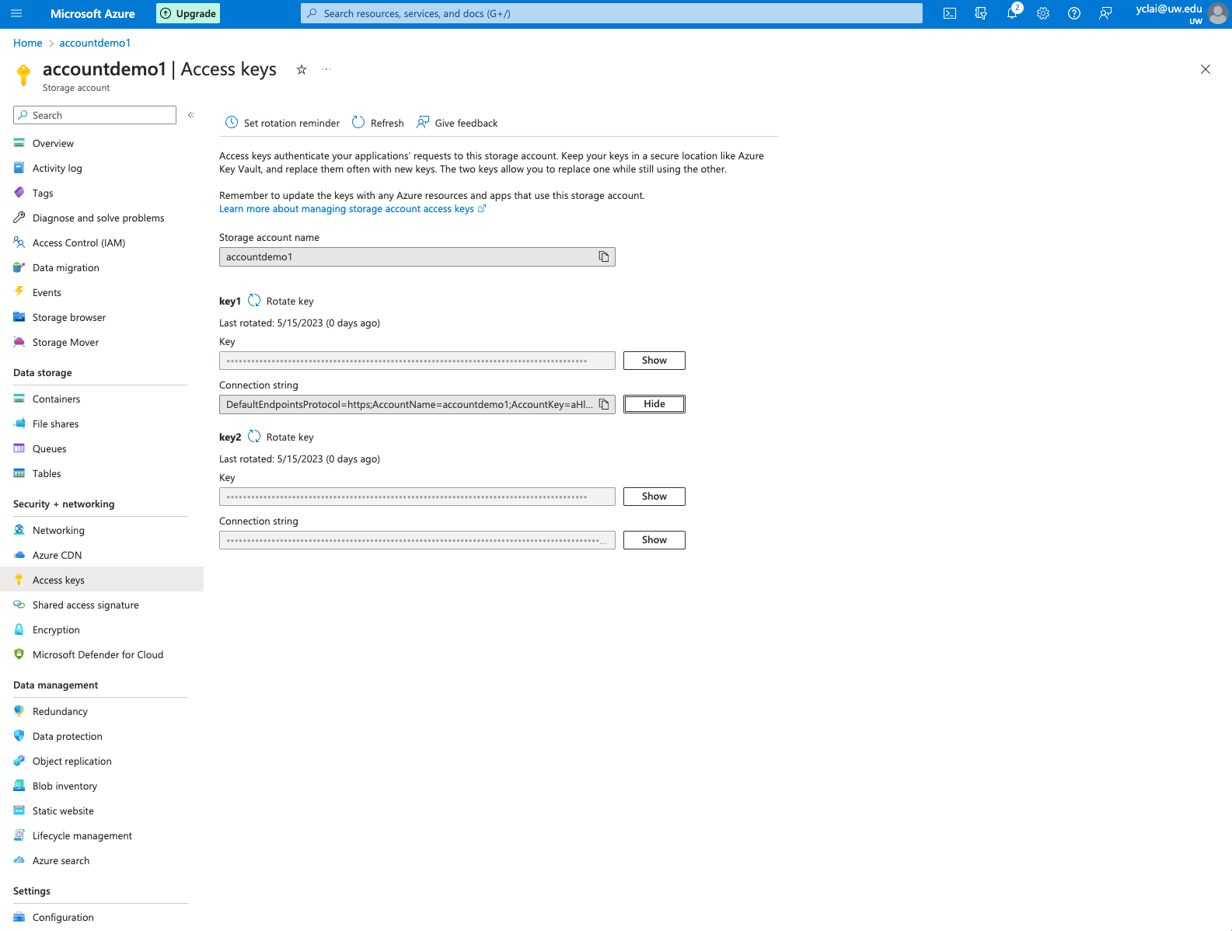The height and width of the screenshot is (931, 1232).
Task: Open the Azure portal hamburger menu
Action: click(x=16, y=13)
